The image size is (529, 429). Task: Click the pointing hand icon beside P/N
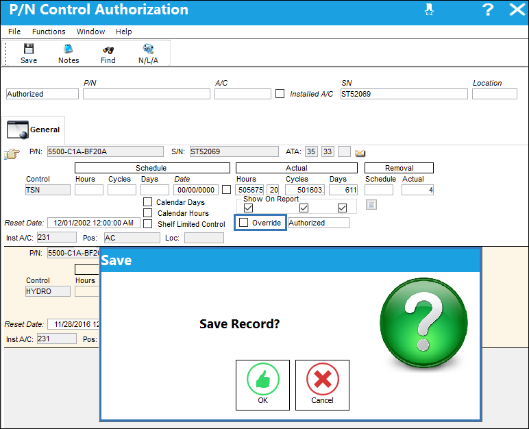point(12,154)
